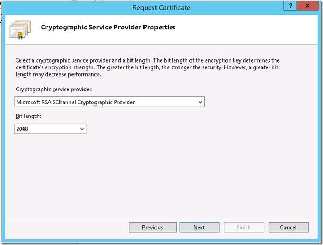Click the bottom blue window border

162,241
